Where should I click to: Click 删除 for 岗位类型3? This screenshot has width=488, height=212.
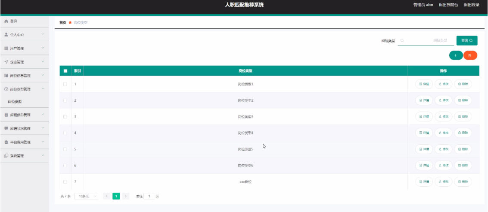click(463, 117)
